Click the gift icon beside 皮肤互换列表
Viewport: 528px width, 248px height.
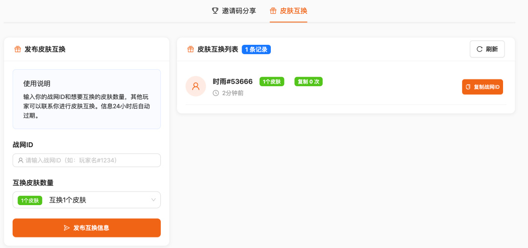(x=191, y=49)
